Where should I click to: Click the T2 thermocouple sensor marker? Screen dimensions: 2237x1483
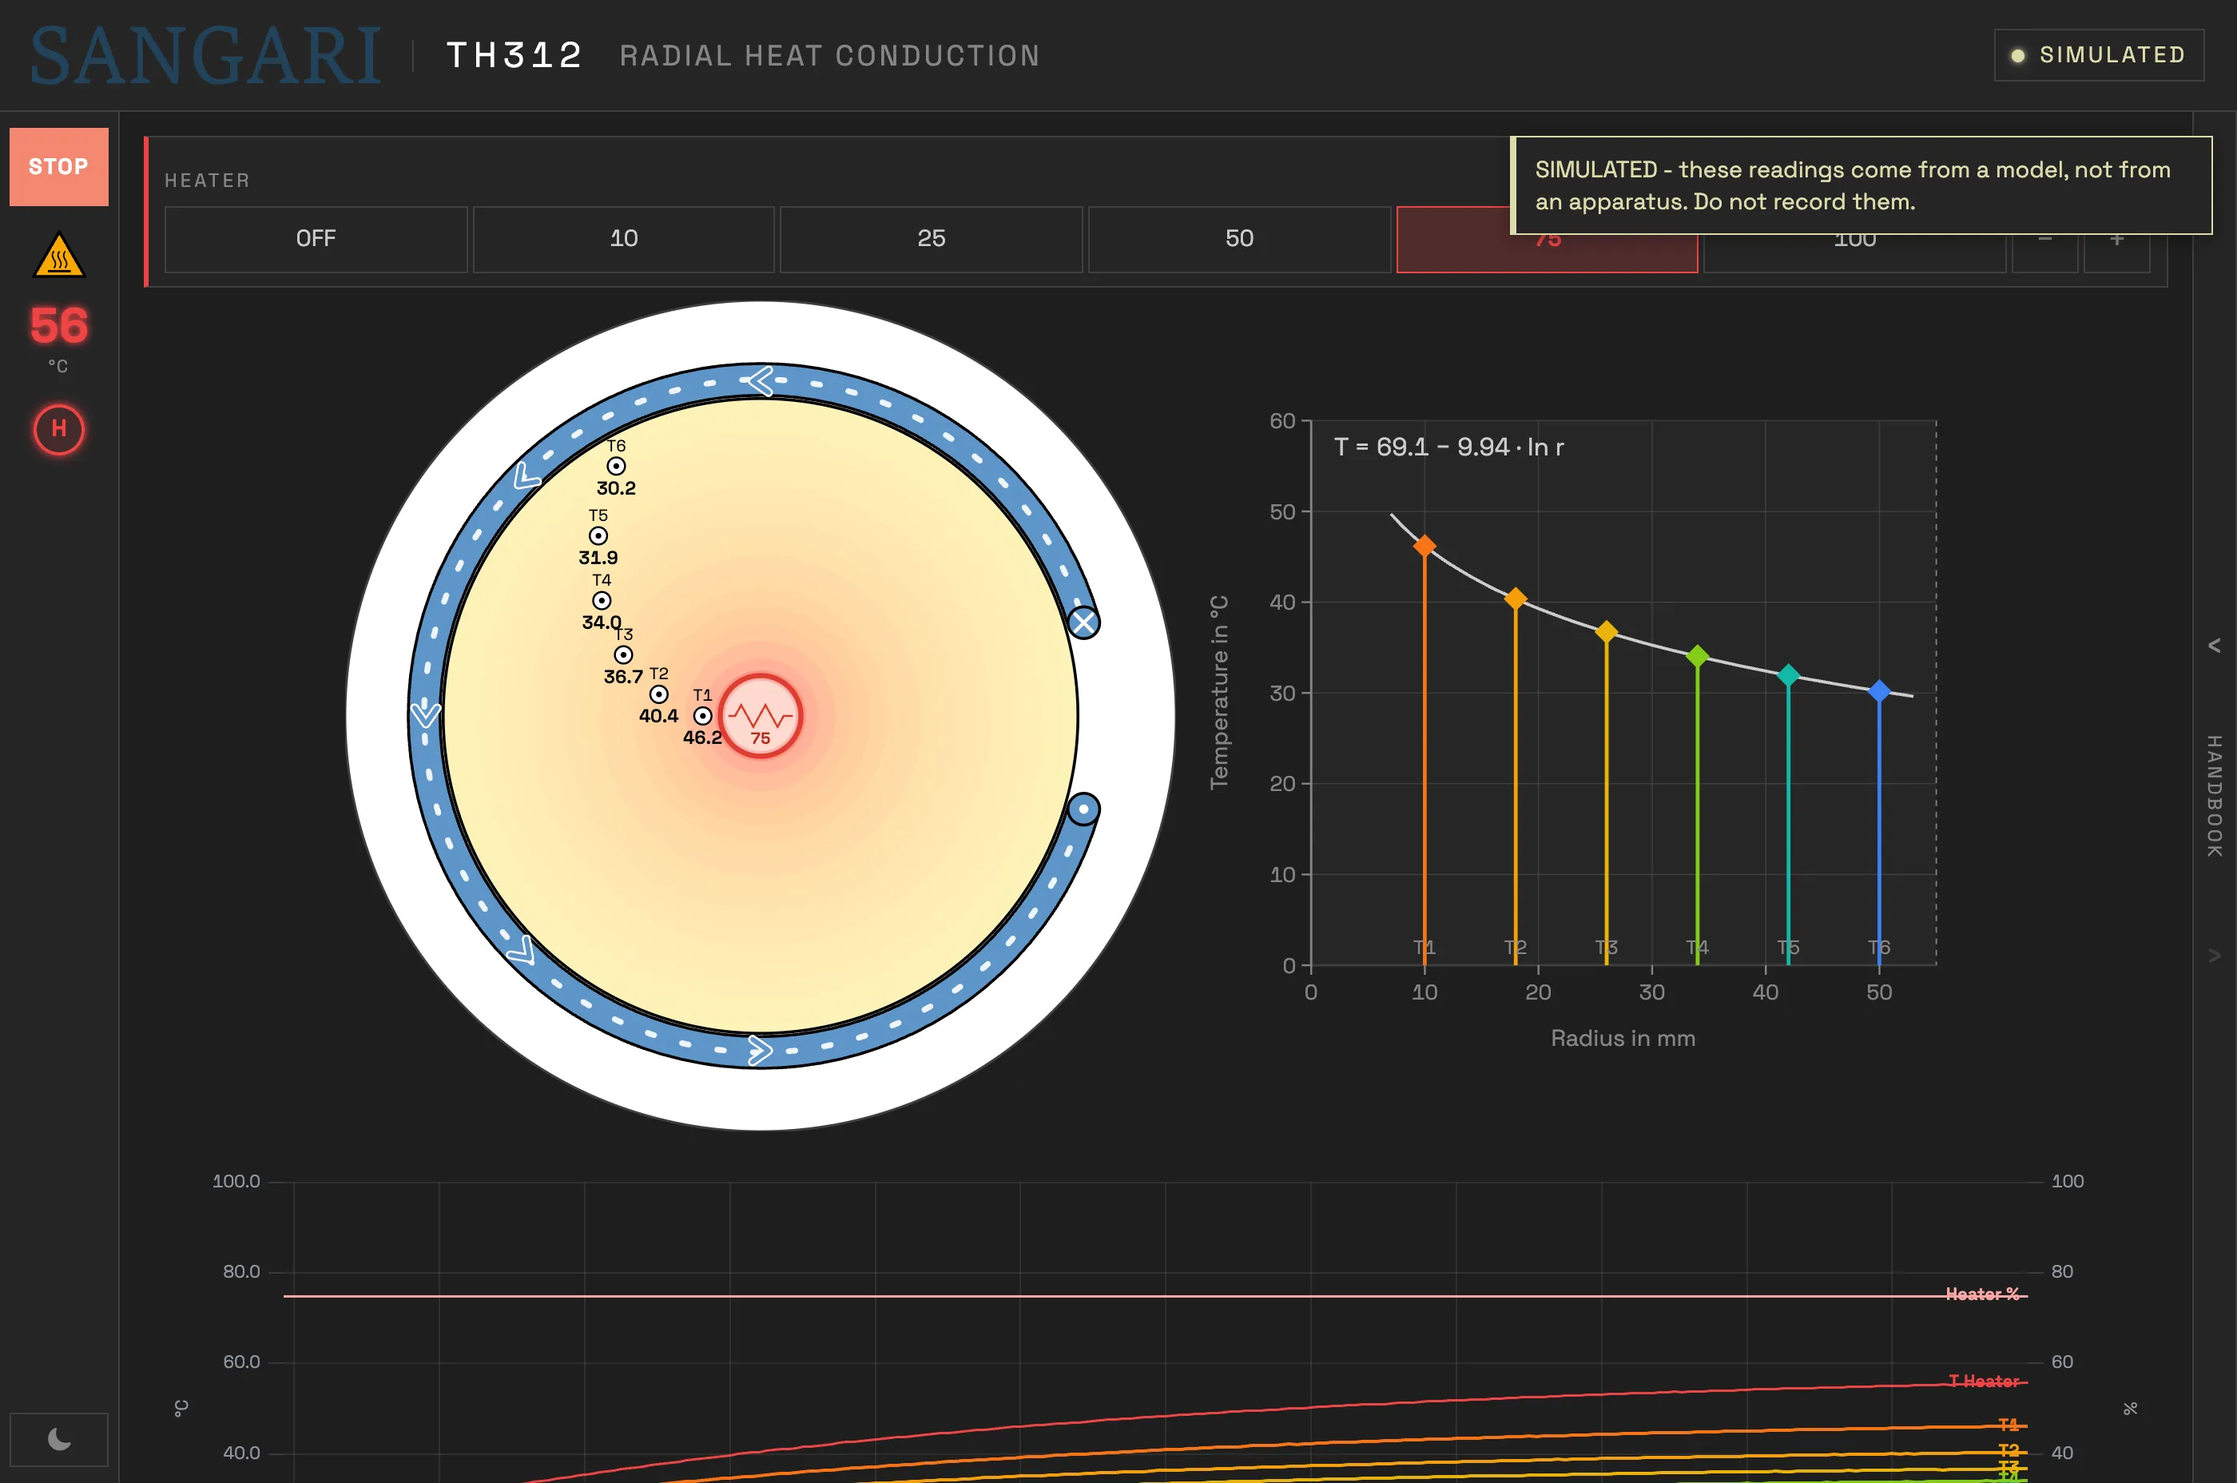tap(659, 694)
